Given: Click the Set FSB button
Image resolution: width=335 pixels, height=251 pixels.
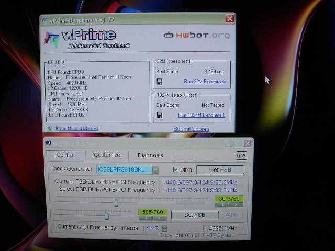Looking at the screenshot, I should (195, 215).
